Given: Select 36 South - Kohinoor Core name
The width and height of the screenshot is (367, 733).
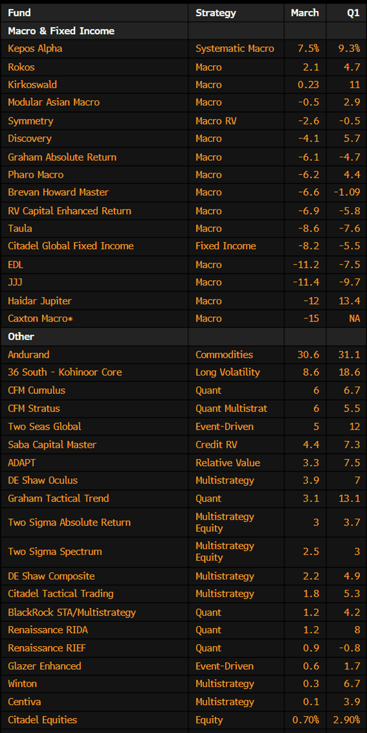Looking at the screenshot, I should pos(65,372).
